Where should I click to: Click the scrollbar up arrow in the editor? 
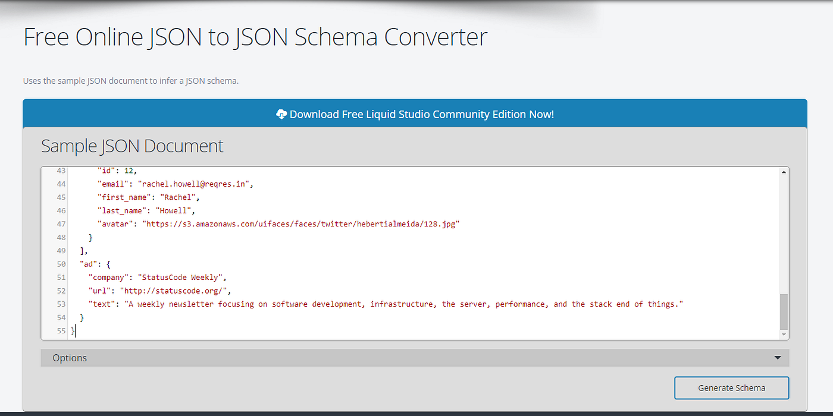click(x=784, y=172)
